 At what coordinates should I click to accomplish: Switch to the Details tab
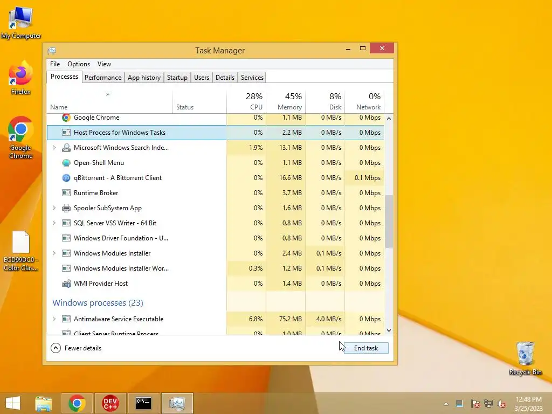[x=225, y=78]
